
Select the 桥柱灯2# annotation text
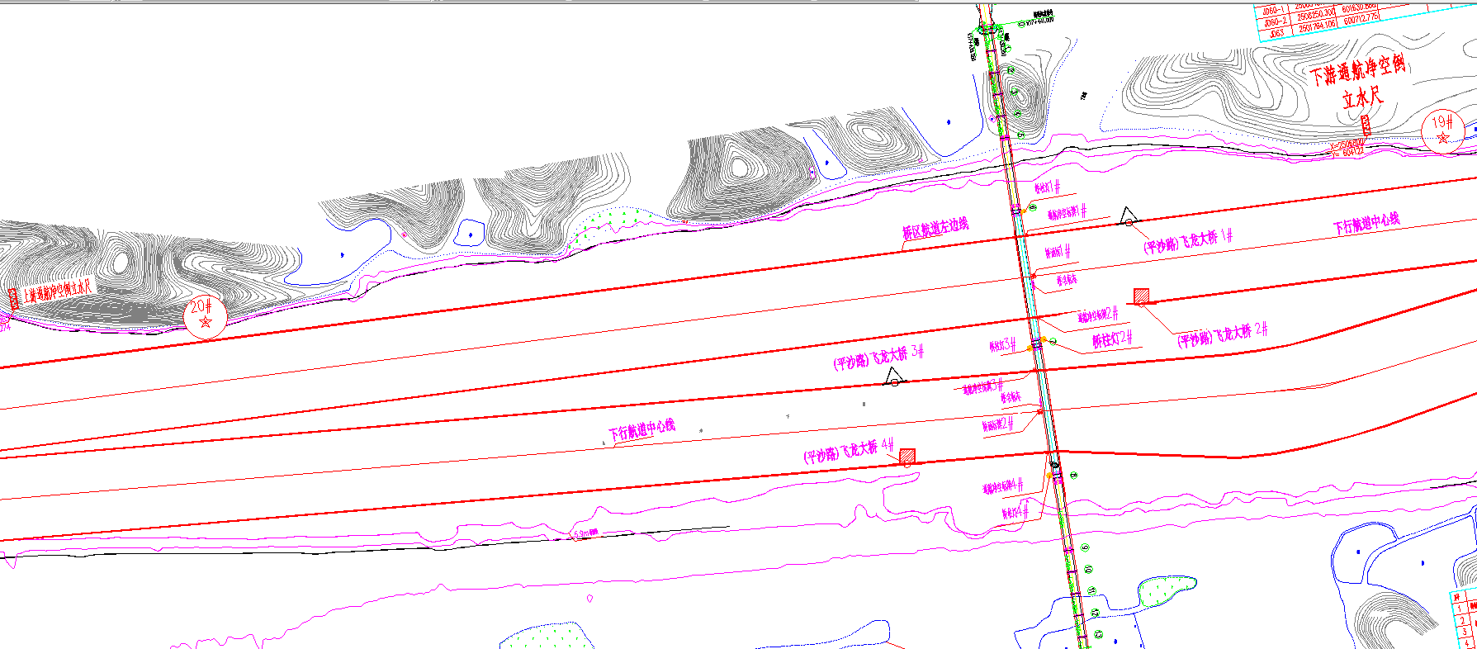pyautogui.click(x=1111, y=339)
